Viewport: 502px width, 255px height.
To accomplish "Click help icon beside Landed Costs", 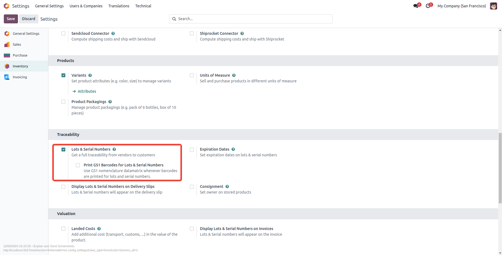I will [99, 229].
